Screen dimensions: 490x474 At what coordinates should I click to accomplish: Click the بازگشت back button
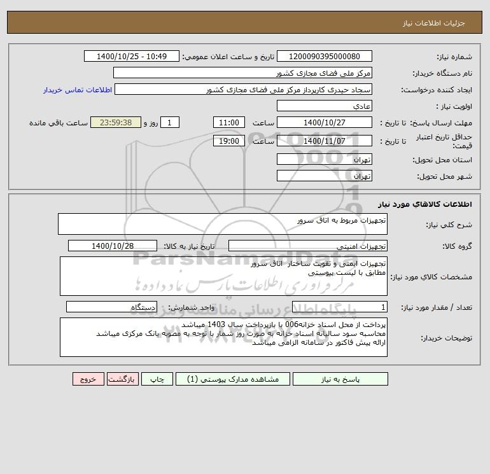coord(122,379)
